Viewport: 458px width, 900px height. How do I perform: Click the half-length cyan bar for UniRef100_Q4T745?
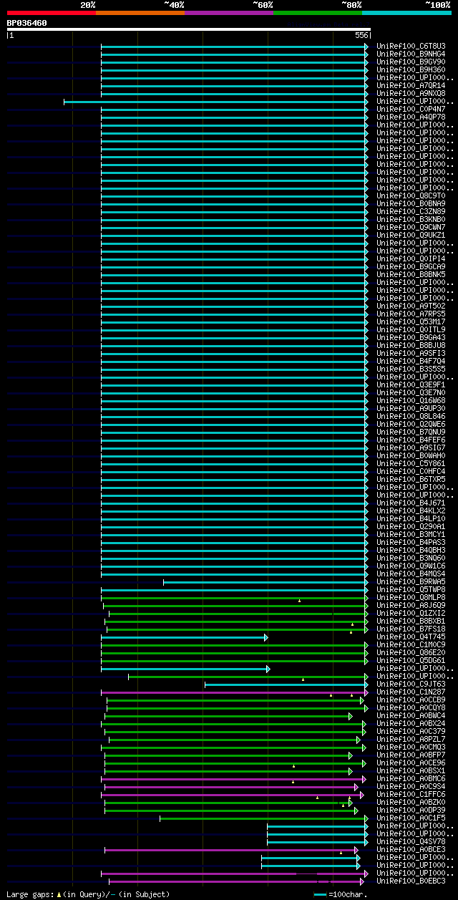185,637
